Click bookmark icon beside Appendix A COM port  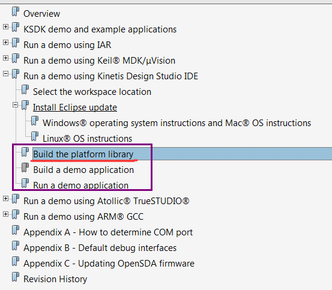(x=16, y=231)
